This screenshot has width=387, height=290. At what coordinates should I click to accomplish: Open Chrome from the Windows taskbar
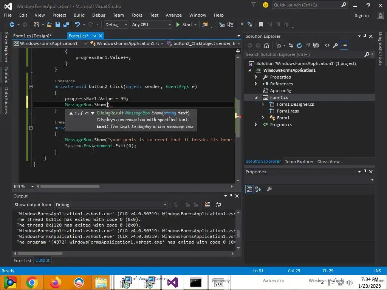32,282
